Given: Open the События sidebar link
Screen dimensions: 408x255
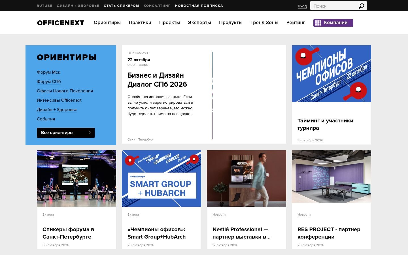Looking at the screenshot, I should [x=46, y=119].
